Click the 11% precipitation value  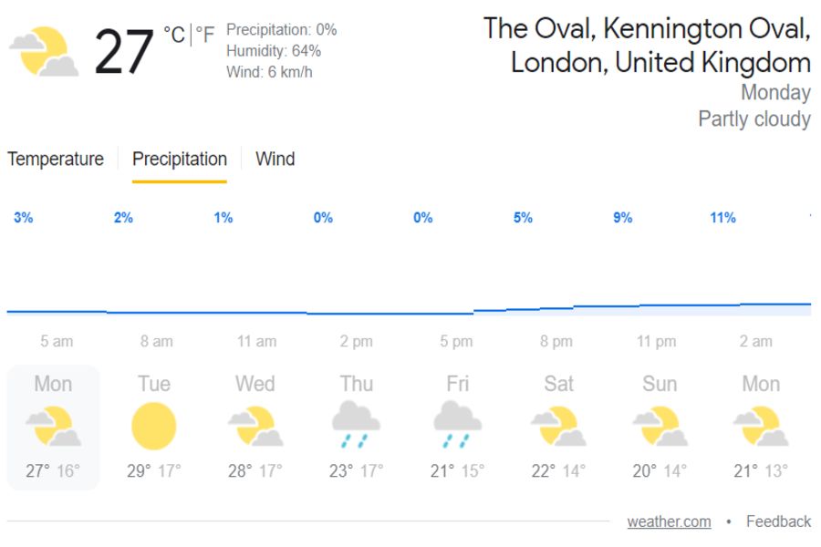[722, 218]
